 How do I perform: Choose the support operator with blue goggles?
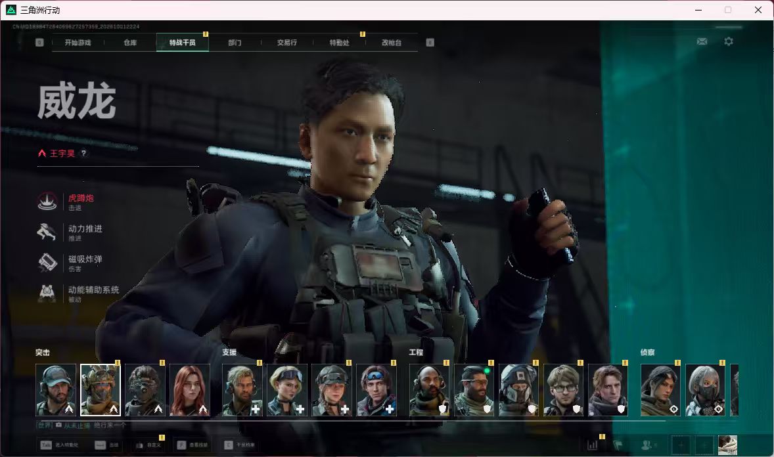[x=376, y=390]
